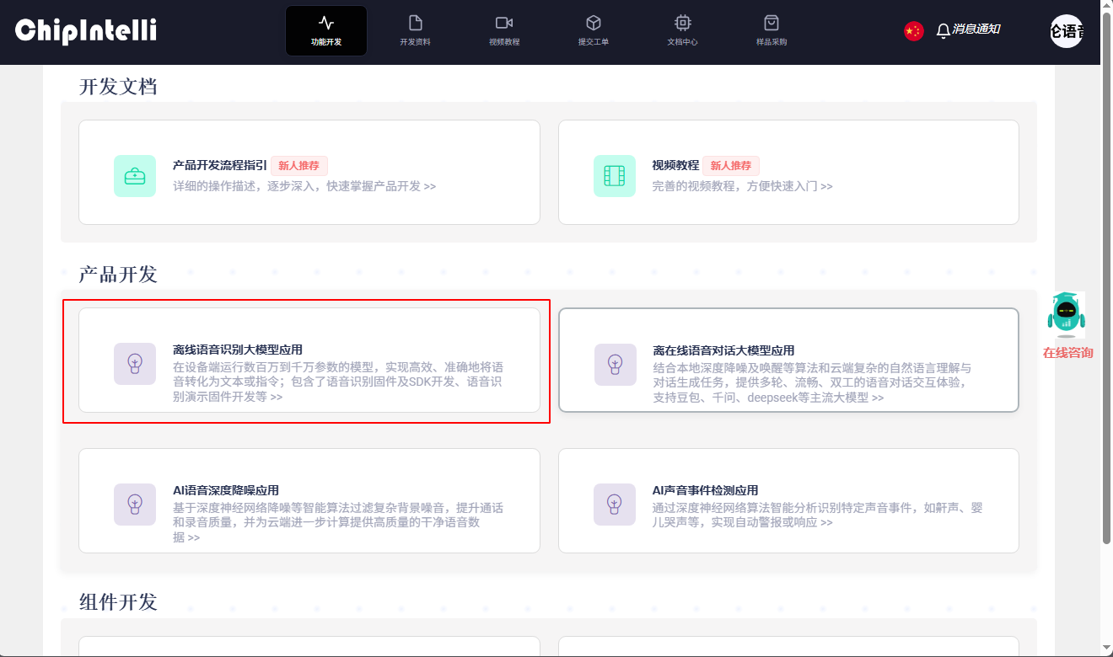Open 离线语音识别大模型应用 title
1113x657 pixels.
point(238,350)
